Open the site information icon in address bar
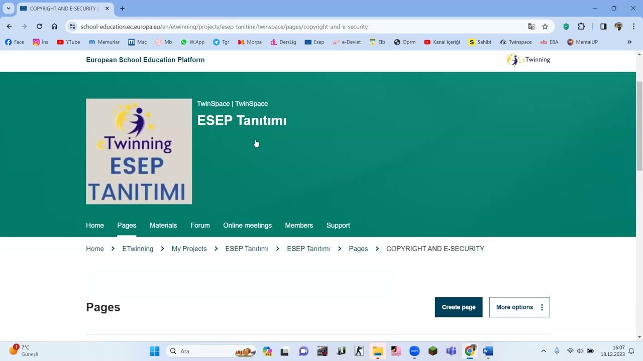The image size is (643, 361). (72, 27)
